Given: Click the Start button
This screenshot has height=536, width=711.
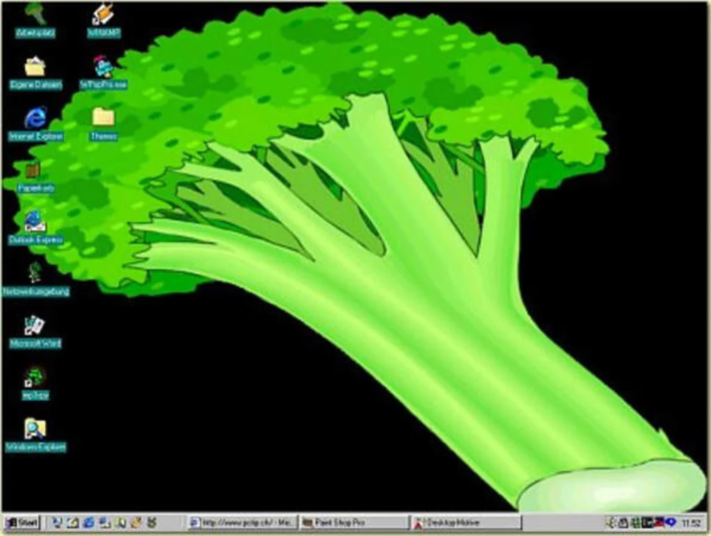Looking at the screenshot, I should tap(21, 521).
